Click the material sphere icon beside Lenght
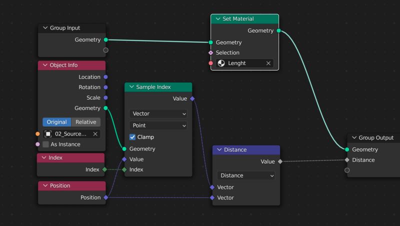Image resolution: width=400 pixels, height=226 pixels. [x=221, y=63]
